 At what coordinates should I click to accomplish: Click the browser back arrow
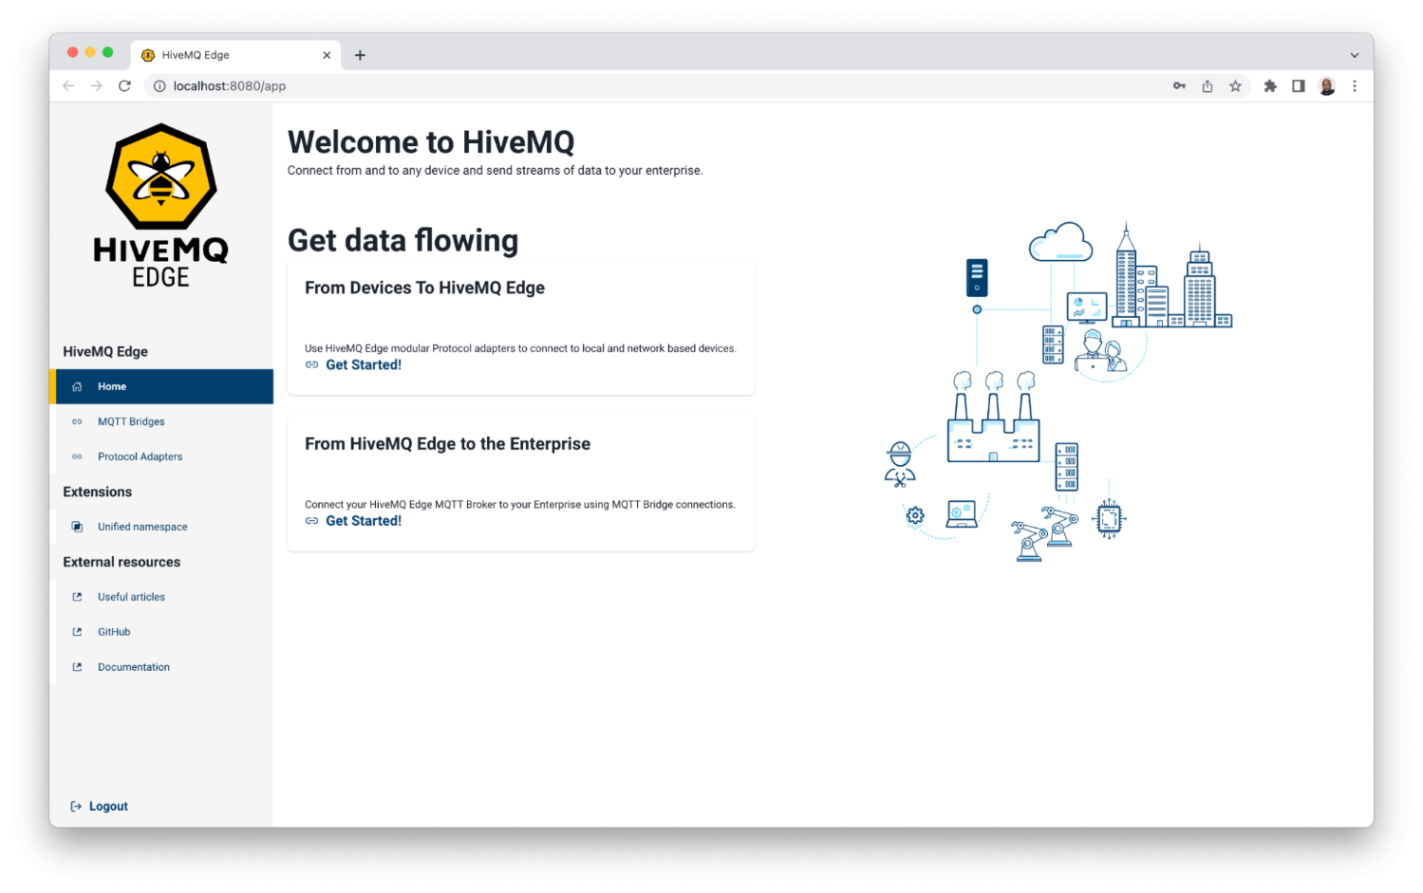[68, 85]
